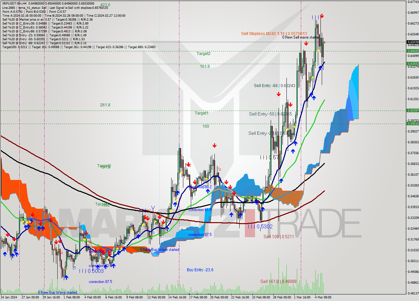Click the Sell Stoploss M240 label

click(x=274, y=33)
